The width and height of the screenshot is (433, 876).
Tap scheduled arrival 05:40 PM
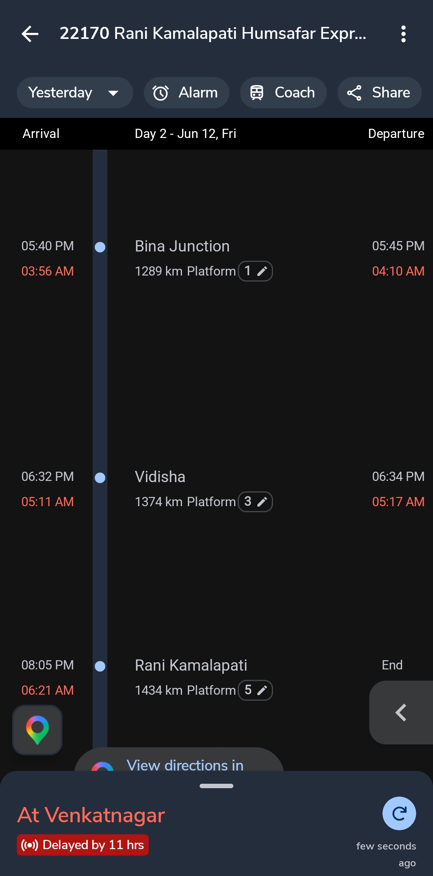point(47,246)
